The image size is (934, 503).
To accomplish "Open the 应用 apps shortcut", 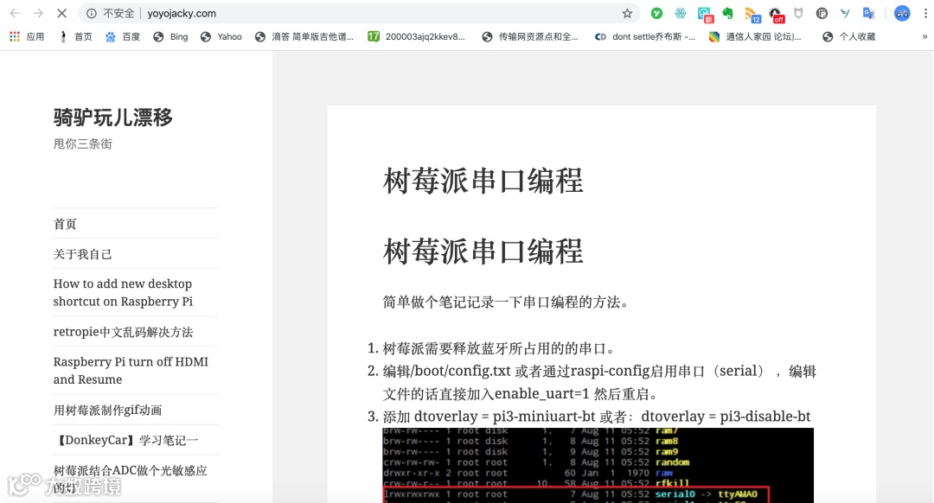I will point(27,36).
